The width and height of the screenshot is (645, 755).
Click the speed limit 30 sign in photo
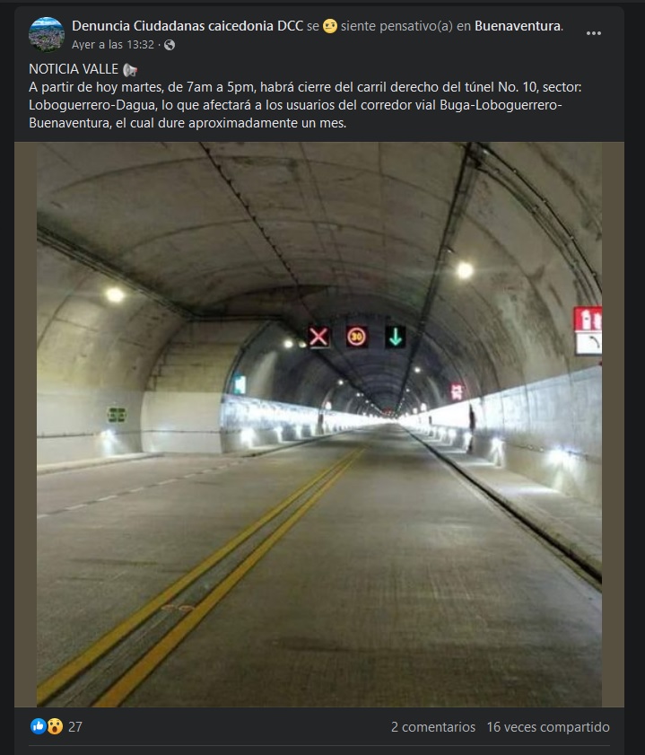[x=357, y=337]
